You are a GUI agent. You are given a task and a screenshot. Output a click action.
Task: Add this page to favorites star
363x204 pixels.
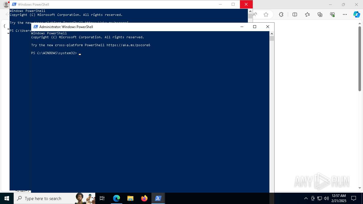tap(266, 14)
